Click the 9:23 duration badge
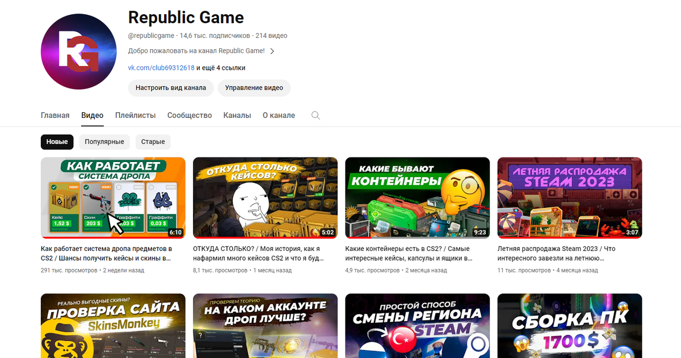 coord(480,232)
